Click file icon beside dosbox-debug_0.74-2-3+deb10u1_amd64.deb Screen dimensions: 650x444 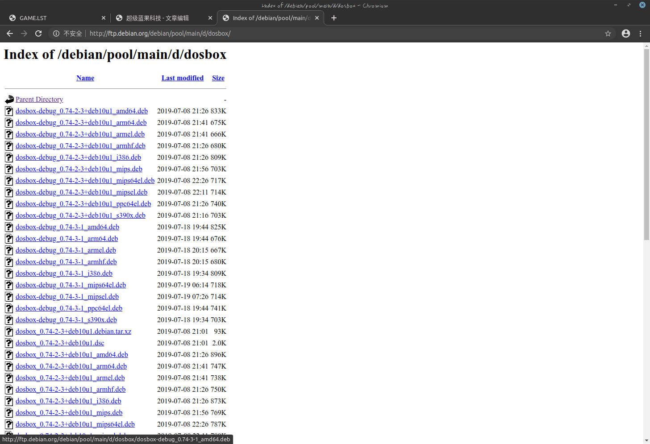[9, 111]
